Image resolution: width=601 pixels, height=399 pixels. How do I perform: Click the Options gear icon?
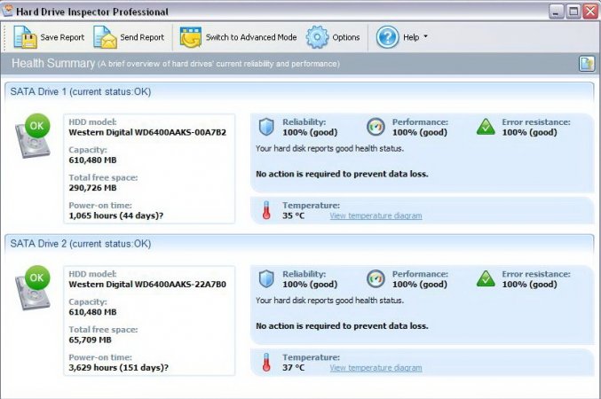click(x=317, y=37)
